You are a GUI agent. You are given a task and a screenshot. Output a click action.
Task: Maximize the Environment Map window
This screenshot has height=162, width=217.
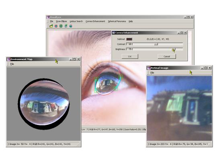[74, 59]
